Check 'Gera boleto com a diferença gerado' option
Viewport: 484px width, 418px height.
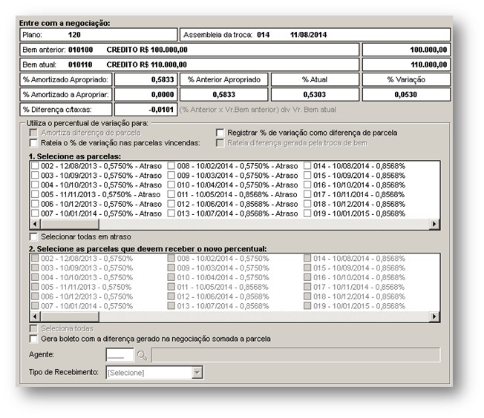point(33,339)
